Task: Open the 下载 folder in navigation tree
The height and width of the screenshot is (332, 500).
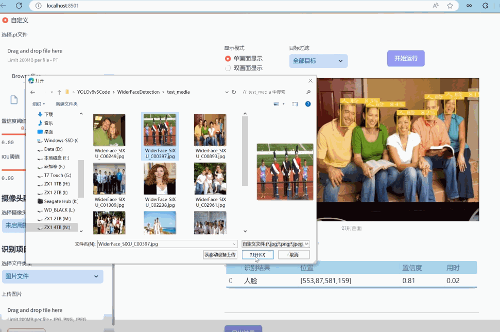Action: pos(48,114)
